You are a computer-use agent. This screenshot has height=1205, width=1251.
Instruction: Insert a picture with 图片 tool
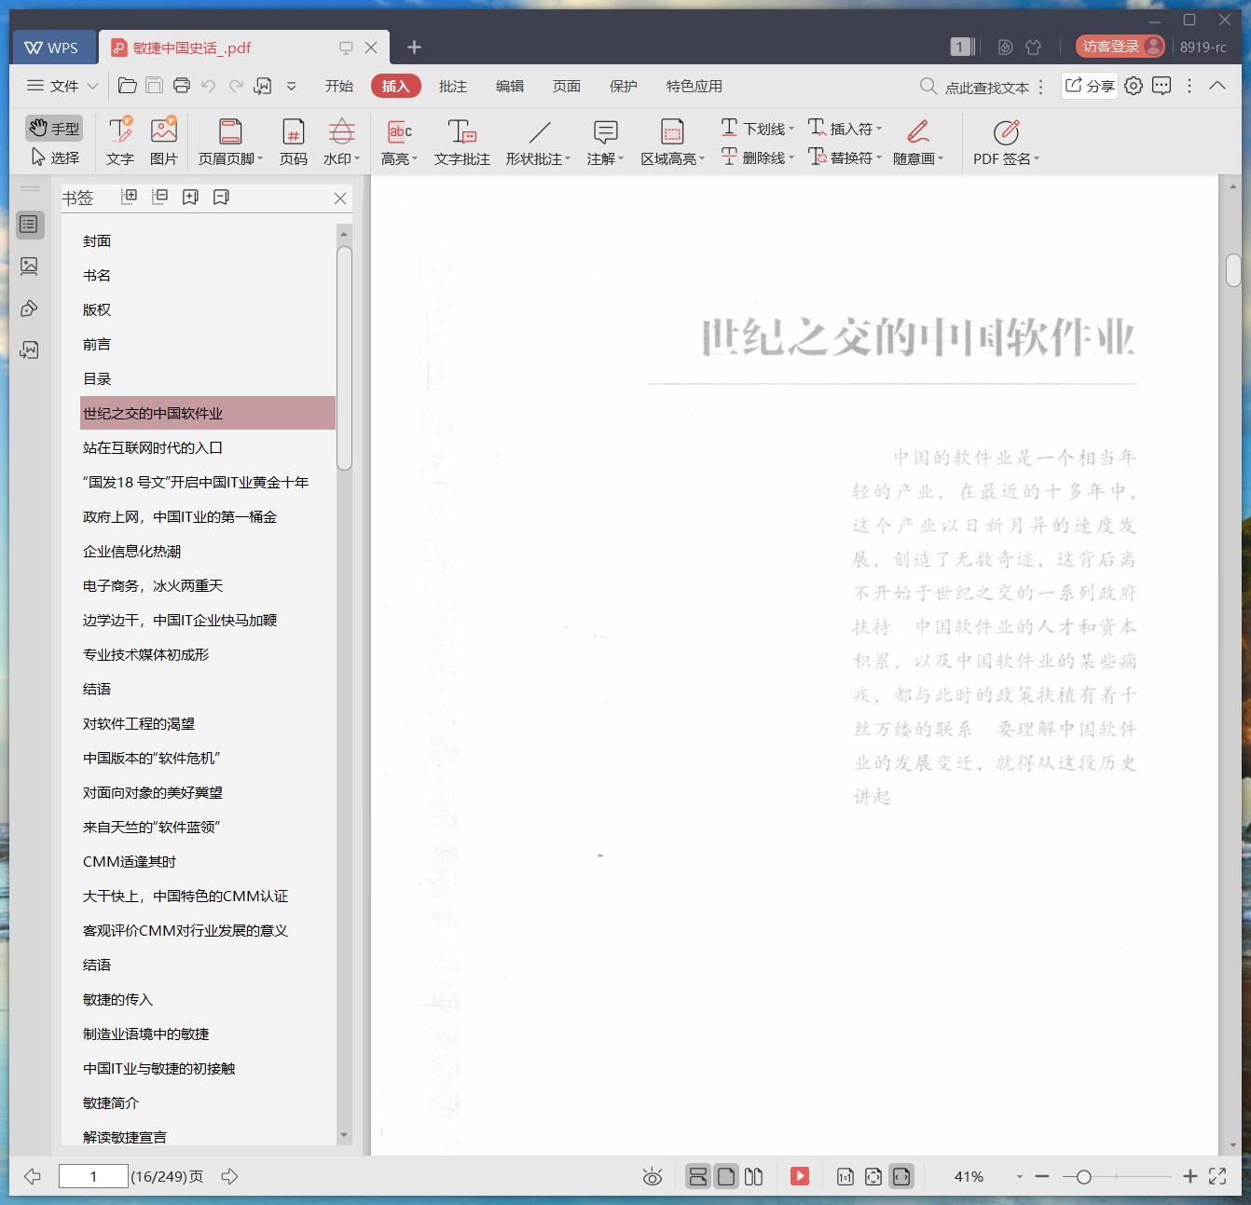164,141
